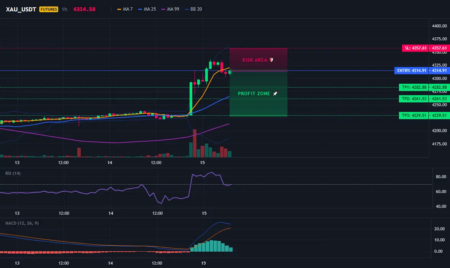Image resolution: width=450 pixels, height=268 pixels.
Task: Click the 10.00 MACD axis value
Action: 440,240
